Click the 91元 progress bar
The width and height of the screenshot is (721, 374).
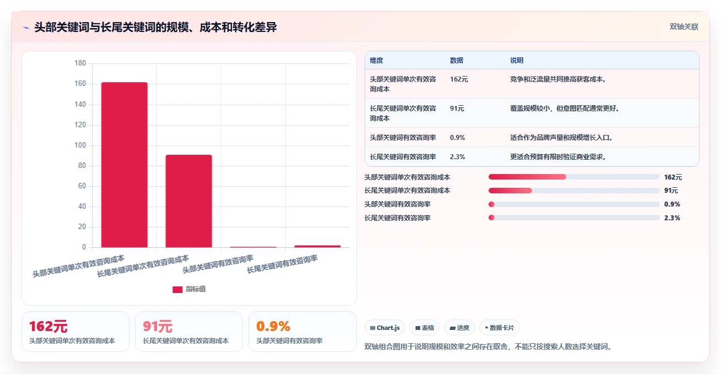[x=574, y=191]
